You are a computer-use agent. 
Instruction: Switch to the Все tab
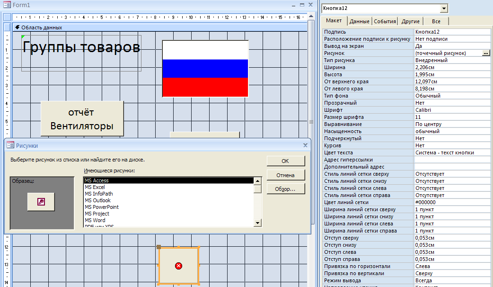point(436,21)
